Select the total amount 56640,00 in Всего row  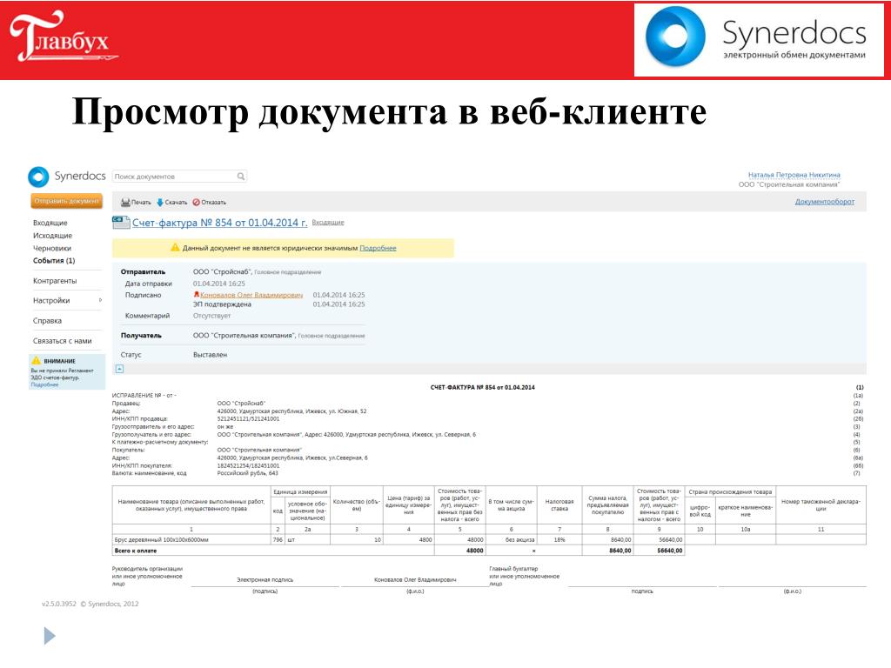click(670, 551)
